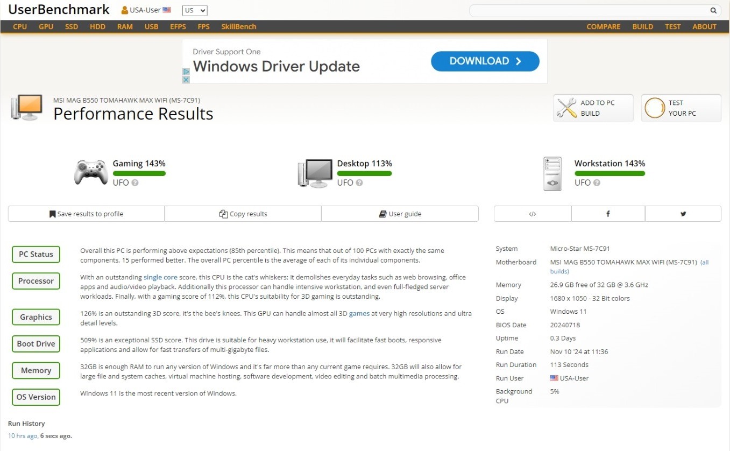Open the EFPS menu
Viewport: 730px width, 451px height.
click(178, 26)
